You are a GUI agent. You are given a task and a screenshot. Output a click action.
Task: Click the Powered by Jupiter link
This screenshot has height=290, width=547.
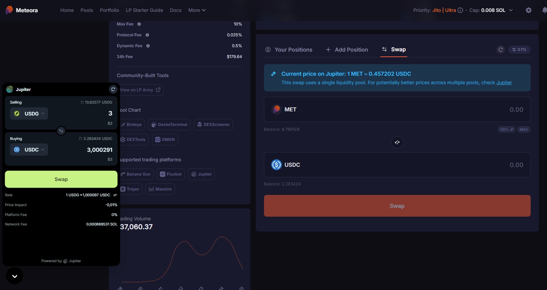point(61,261)
